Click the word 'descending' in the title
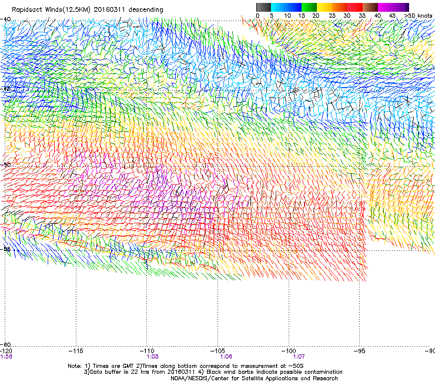 click(146, 10)
